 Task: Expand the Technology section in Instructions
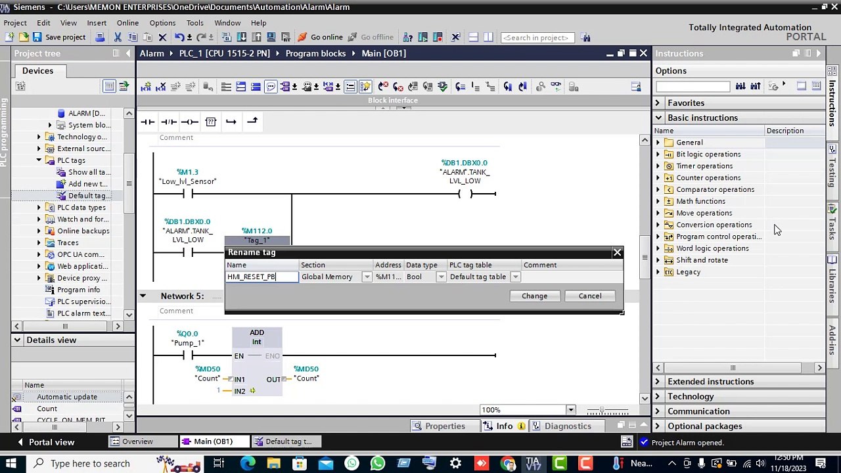click(x=658, y=397)
